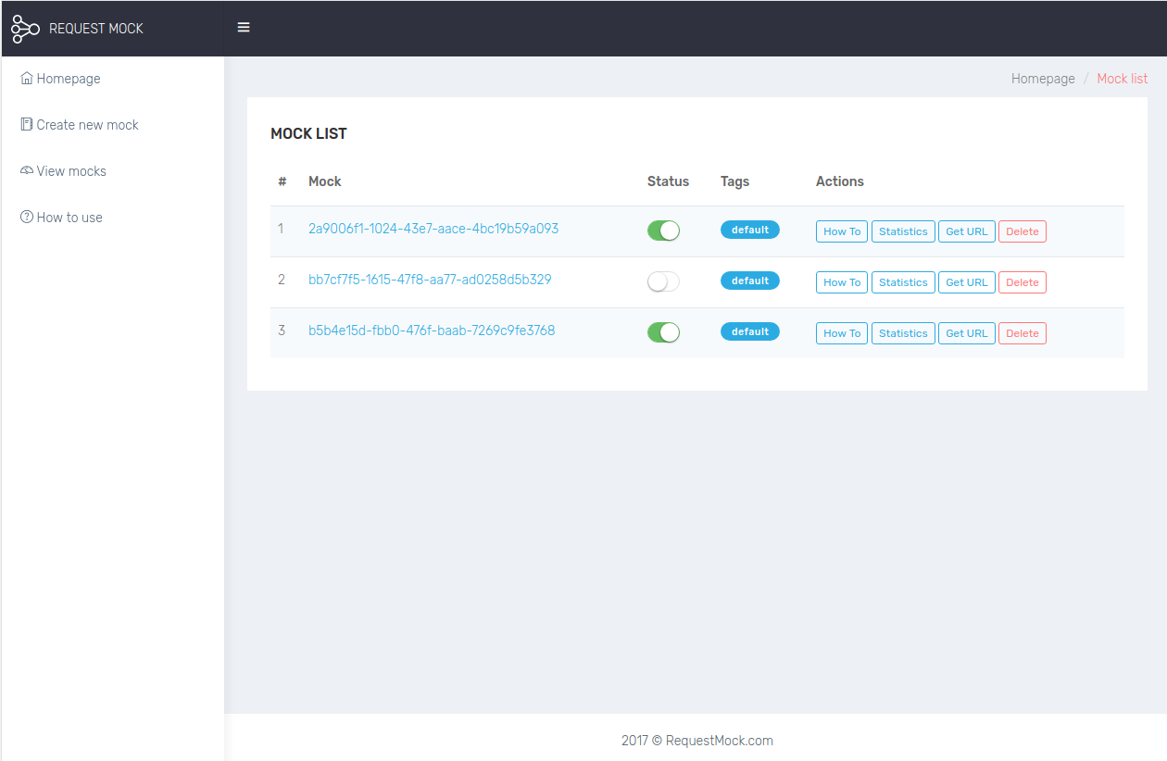Screen dimensions: 1167x761
Task: Go to Homepage via breadcrumb
Action: [x=1043, y=79]
